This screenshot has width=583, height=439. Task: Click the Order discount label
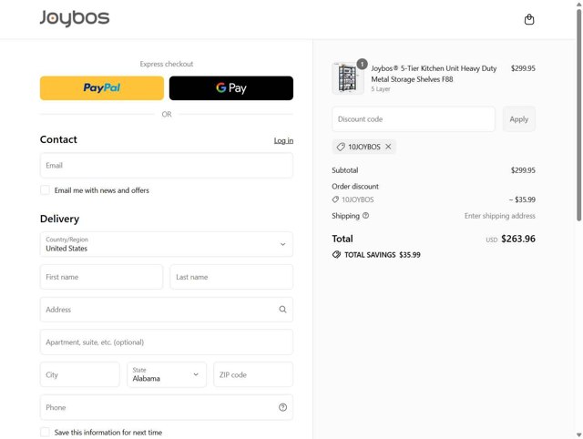(355, 187)
